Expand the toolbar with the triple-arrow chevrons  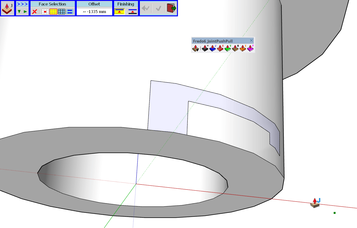[x=22, y=4]
